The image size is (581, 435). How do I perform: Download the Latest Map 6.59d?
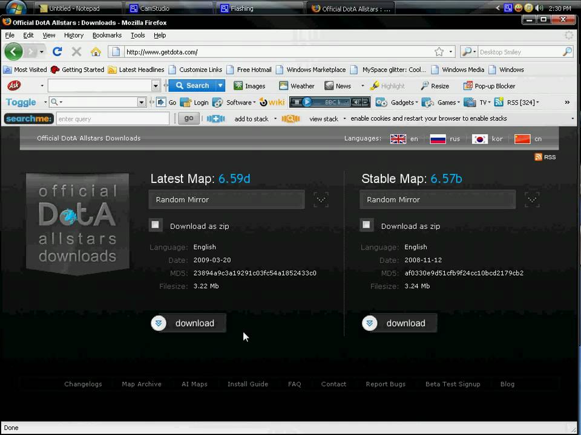click(x=188, y=323)
